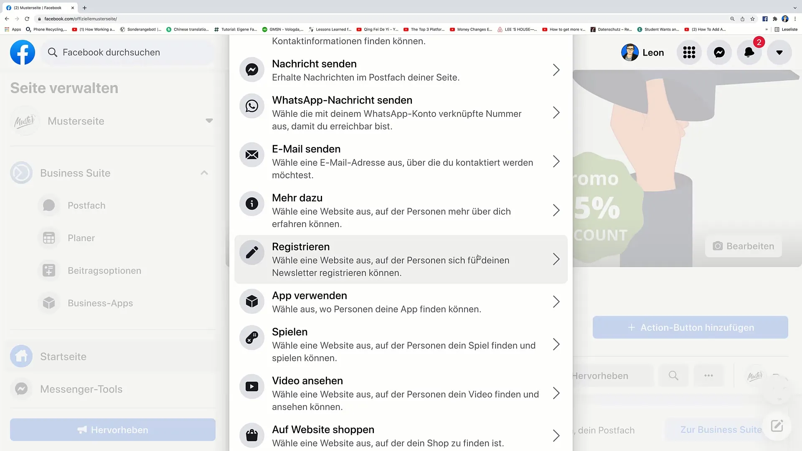
Task: Click the Beitragsoptionen post options icon
Action: [x=49, y=270]
